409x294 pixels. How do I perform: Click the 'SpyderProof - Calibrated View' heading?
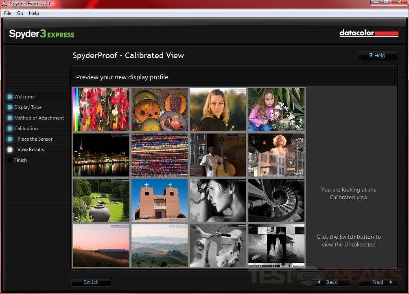tap(128, 55)
